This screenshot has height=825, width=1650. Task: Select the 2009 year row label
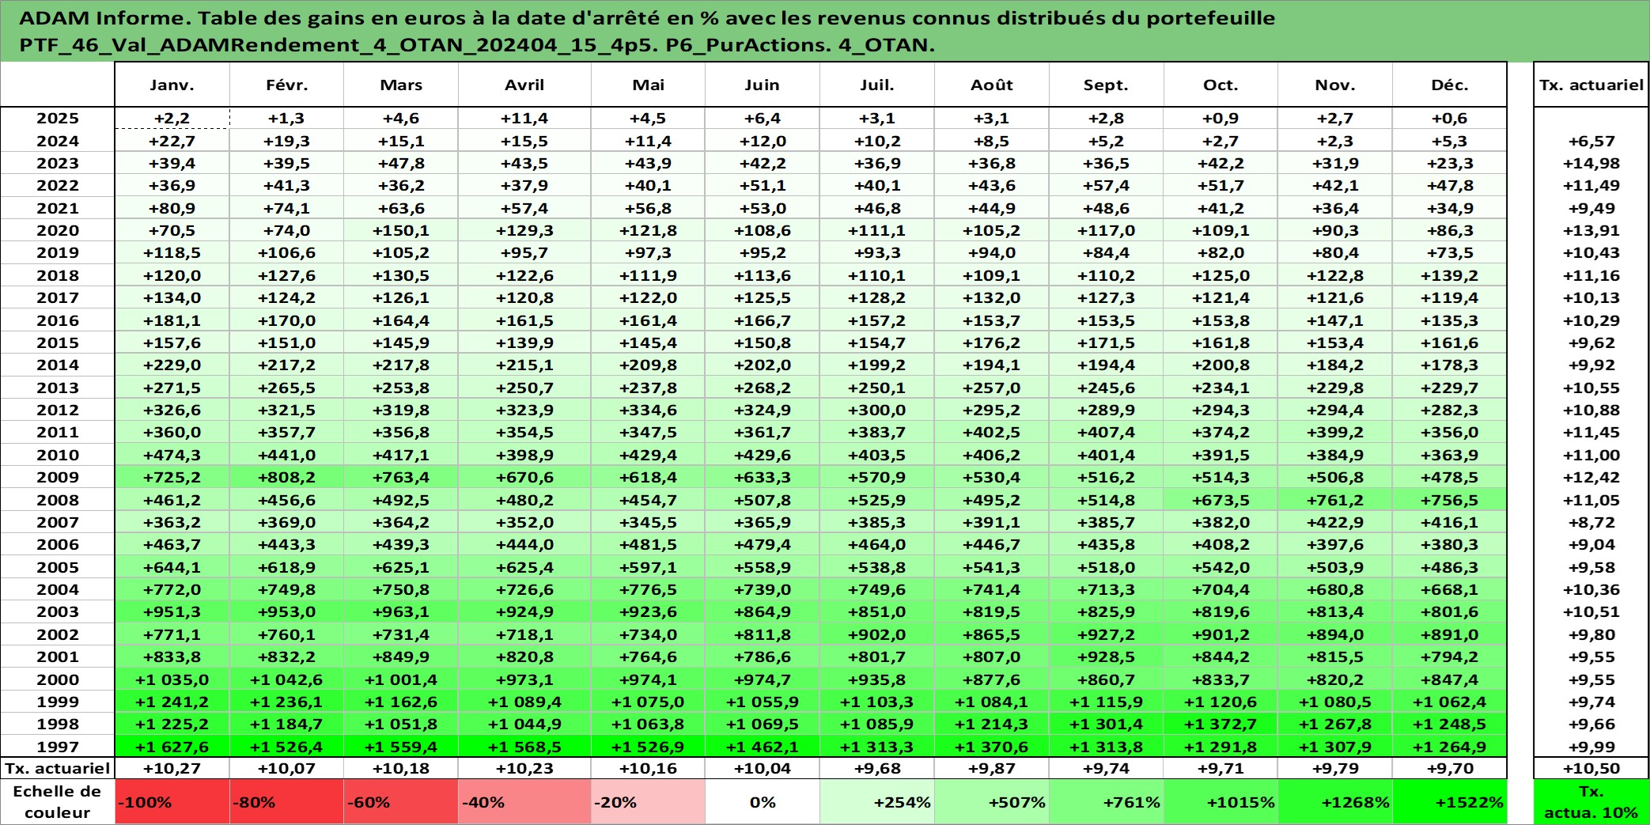58,477
